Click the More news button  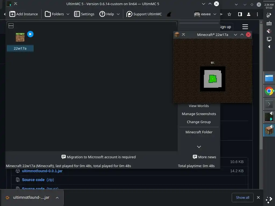point(204,157)
